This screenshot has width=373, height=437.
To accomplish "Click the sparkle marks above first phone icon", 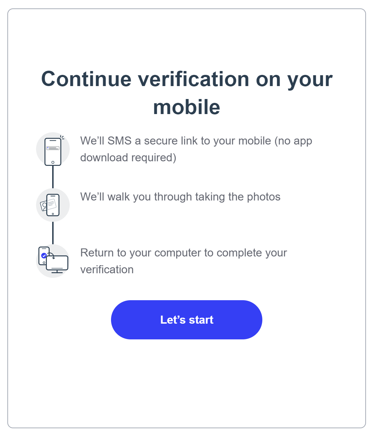I will pyautogui.click(x=62, y=137).
